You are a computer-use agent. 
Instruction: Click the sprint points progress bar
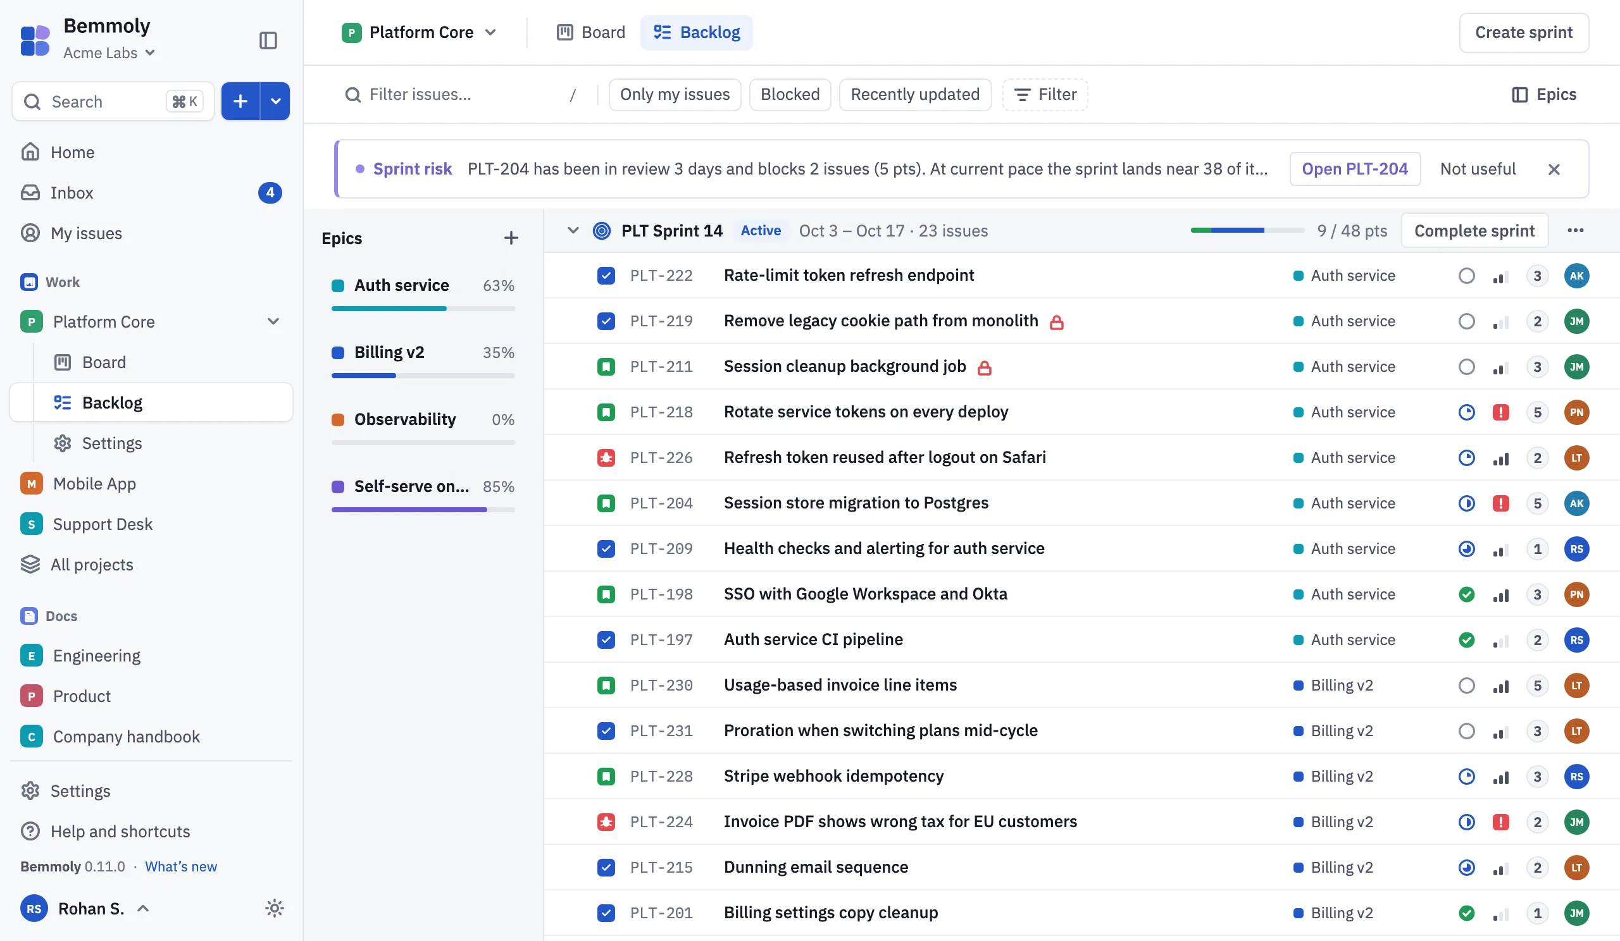click(x=1247, y=231)
